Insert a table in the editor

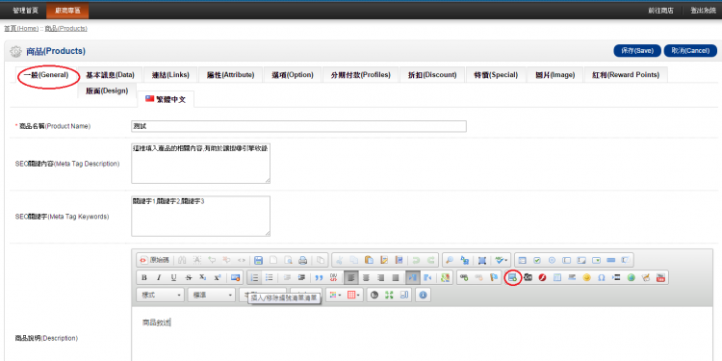pyautogui.click(x=557, y=277)
